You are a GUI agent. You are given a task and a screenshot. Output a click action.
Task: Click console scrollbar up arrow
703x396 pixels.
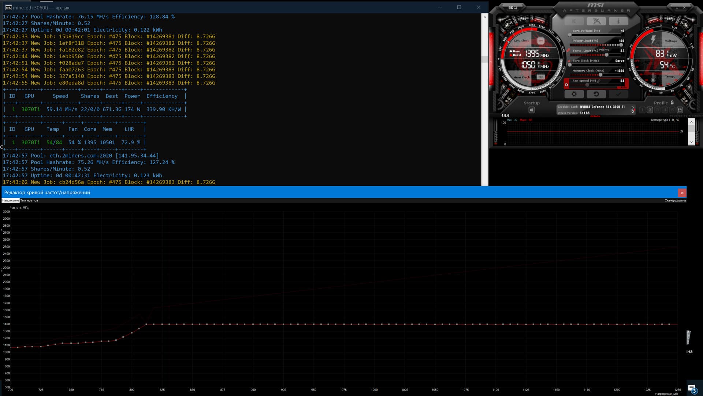485,17
